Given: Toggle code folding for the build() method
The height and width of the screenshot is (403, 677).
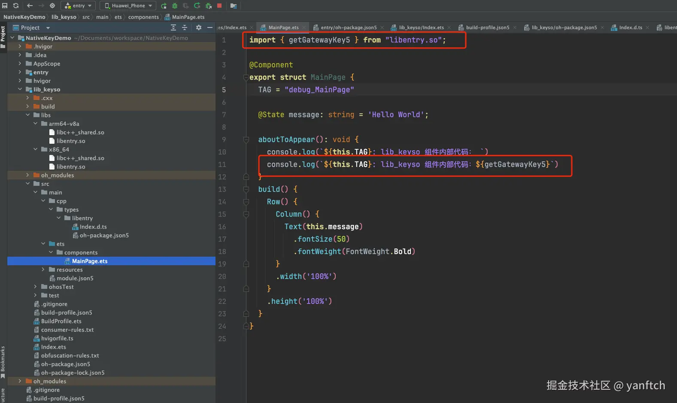Looking at the screenshot, I should [246, 189].
